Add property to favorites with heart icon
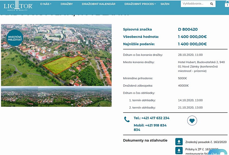The image size is (229, 155). coord(192,121)
